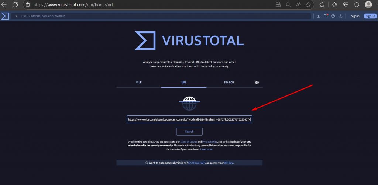
Task: Switch to the SEARCH tab
Action: click(x=229, y=83)
